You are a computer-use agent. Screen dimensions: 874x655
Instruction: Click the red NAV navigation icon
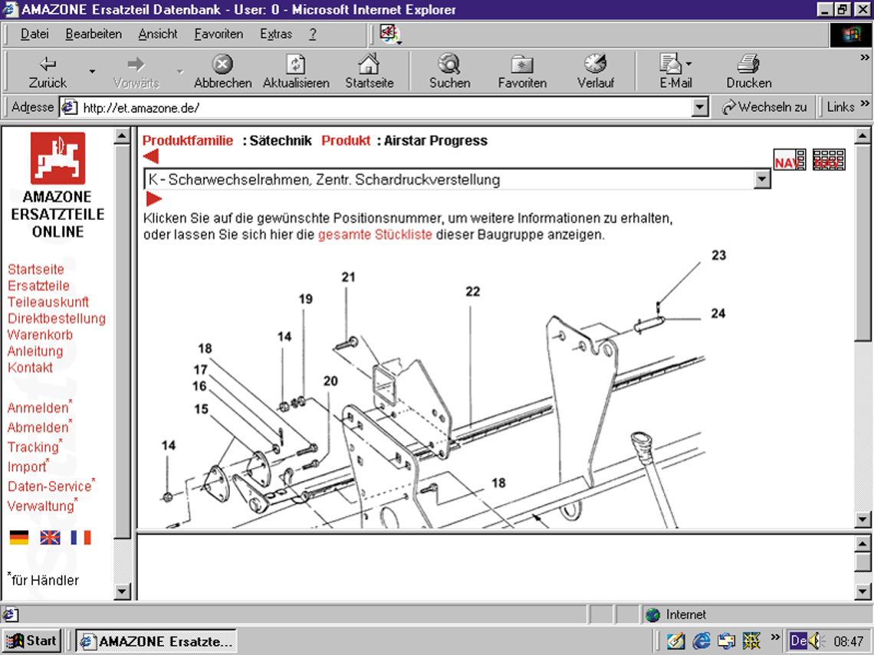pos(789,160)
